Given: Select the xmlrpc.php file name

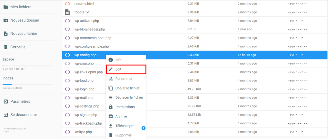Looking at the screenshot, I should (83, 132).
